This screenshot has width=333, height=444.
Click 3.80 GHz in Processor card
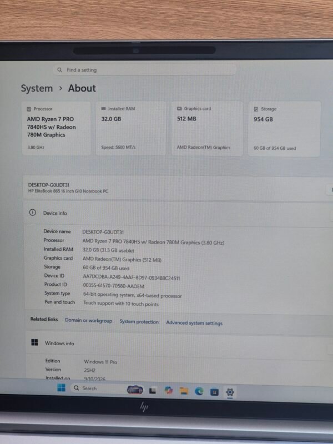36,147
